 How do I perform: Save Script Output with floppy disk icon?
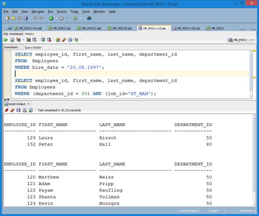[x=18, y=110]
